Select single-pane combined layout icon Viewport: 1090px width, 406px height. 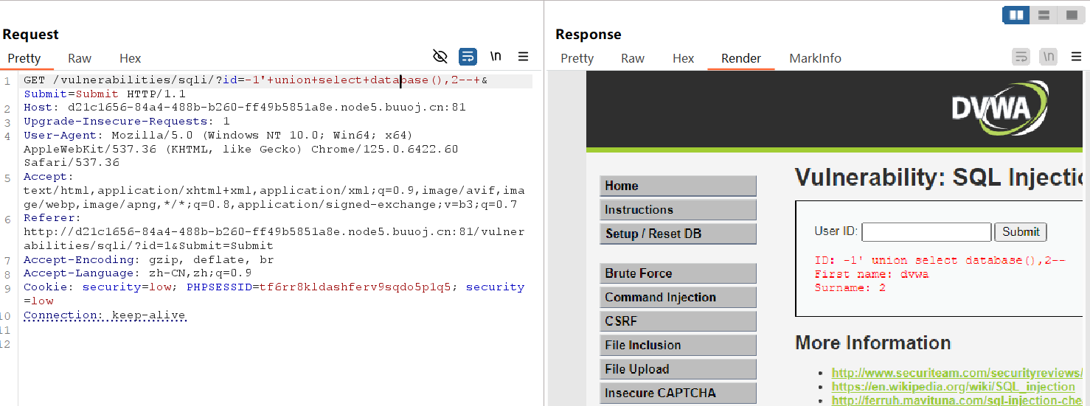[1071, 15]
